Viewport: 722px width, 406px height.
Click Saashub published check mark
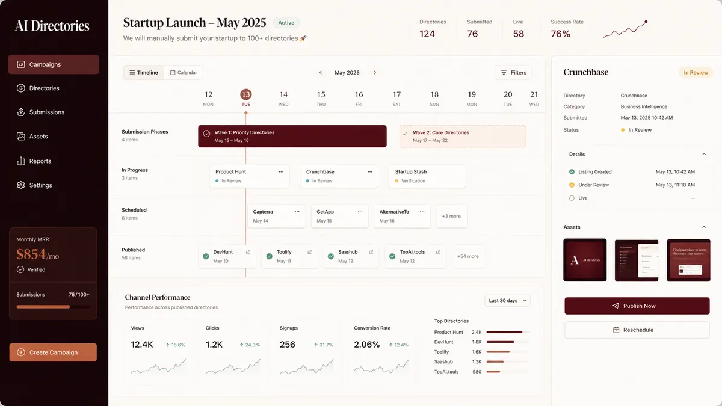coord(330,256)
